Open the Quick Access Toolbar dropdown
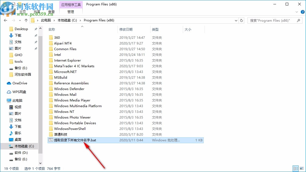This screenshot has height=172, width=306. (24, 4)
